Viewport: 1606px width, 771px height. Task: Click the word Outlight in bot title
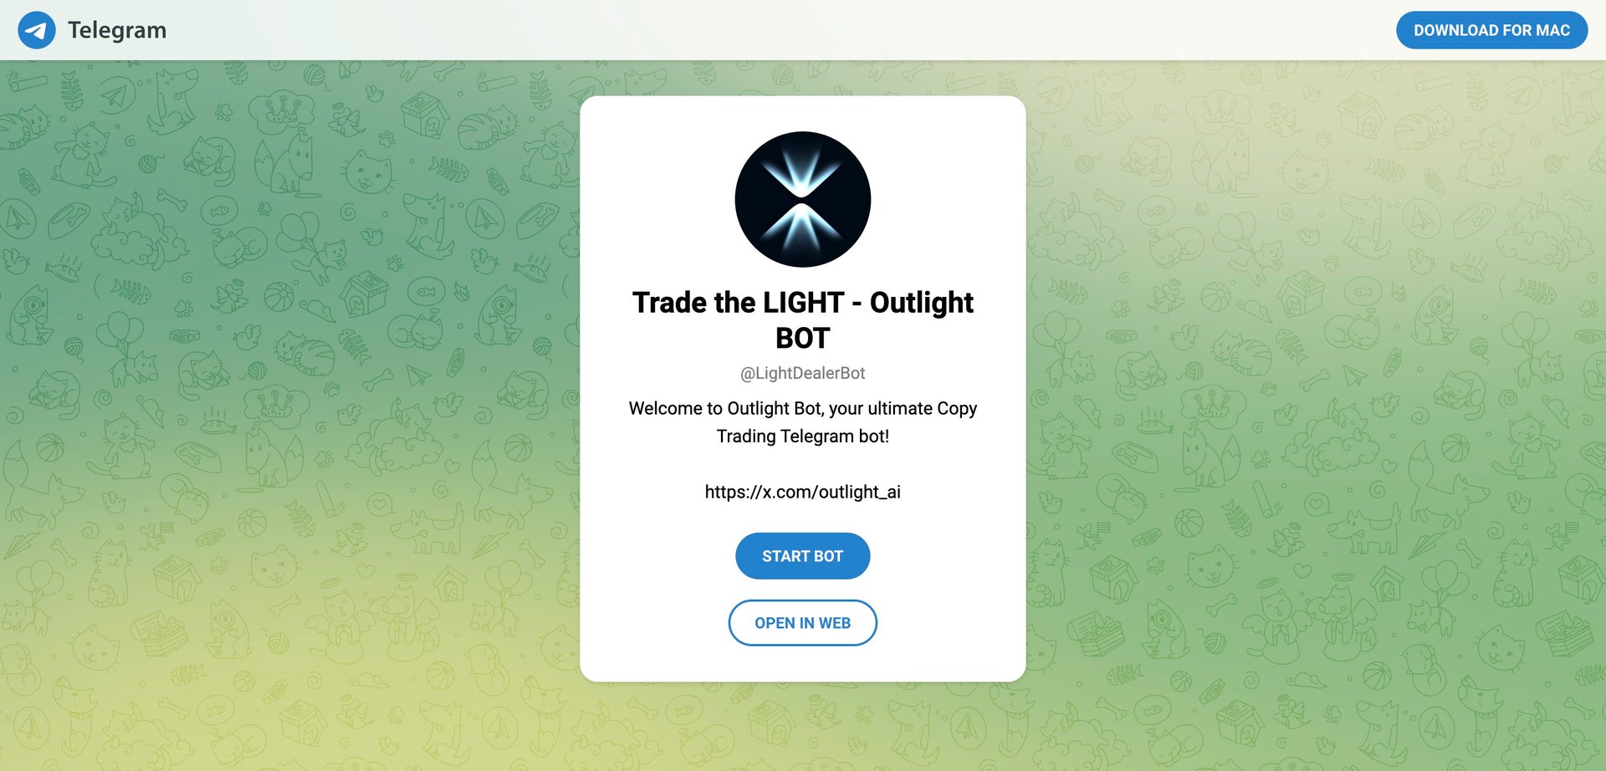(x=922, y=302)
